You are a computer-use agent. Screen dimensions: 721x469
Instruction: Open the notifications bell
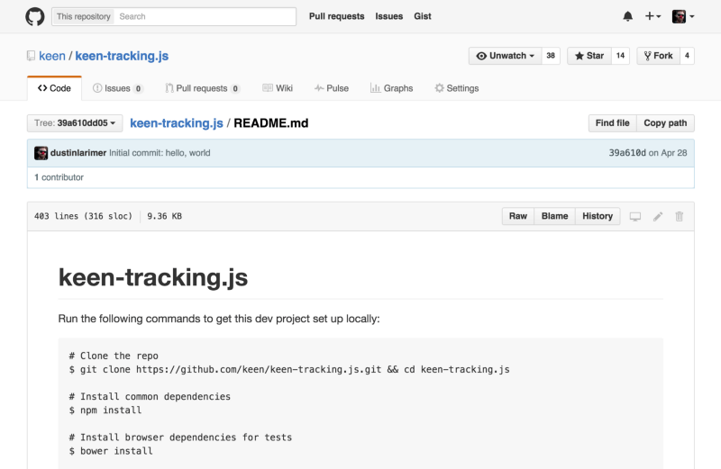(627, 16)
